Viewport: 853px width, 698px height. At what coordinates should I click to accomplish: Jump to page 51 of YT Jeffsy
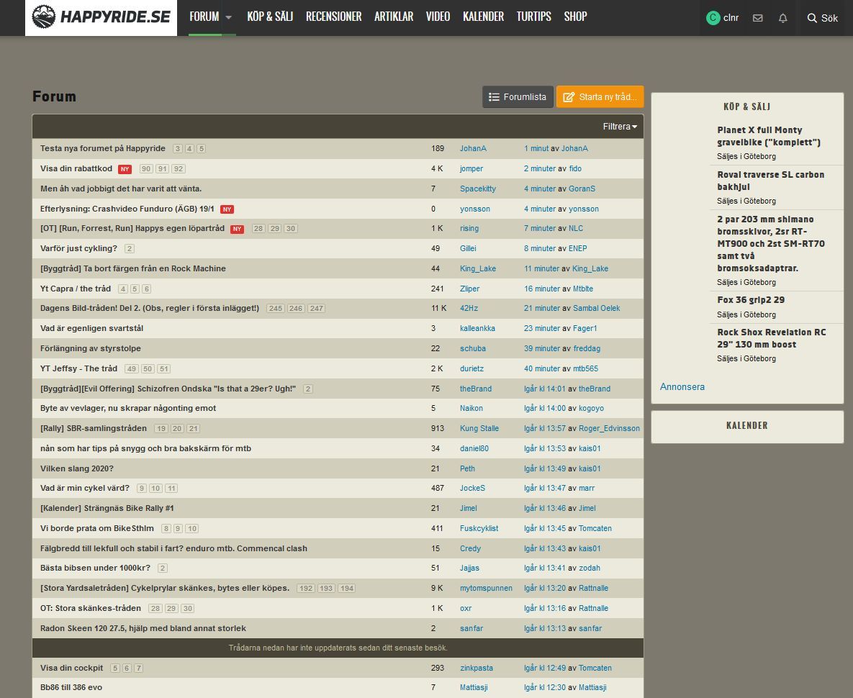164,369
